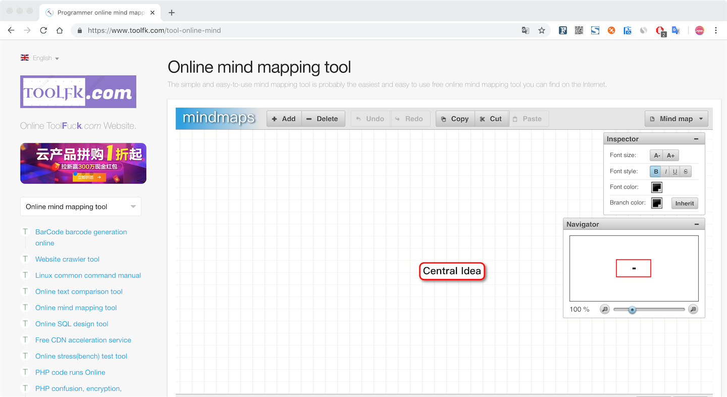Toggle strikethrough font style
727x397 pixels.
pyautogui.click(x=686, y=172)
